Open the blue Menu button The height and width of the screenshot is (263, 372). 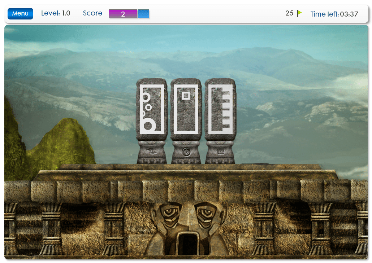[20, 14]
